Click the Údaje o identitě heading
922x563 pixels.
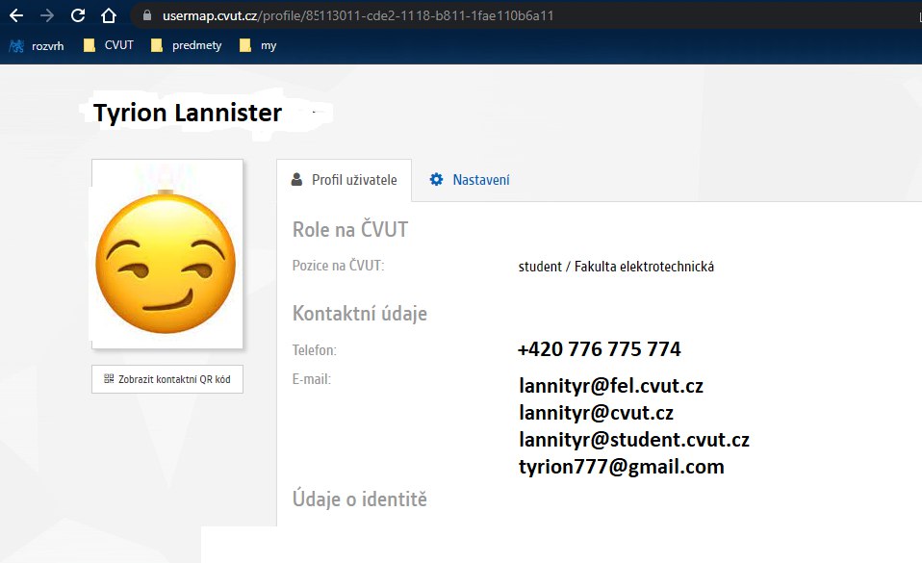click(360, 499)
